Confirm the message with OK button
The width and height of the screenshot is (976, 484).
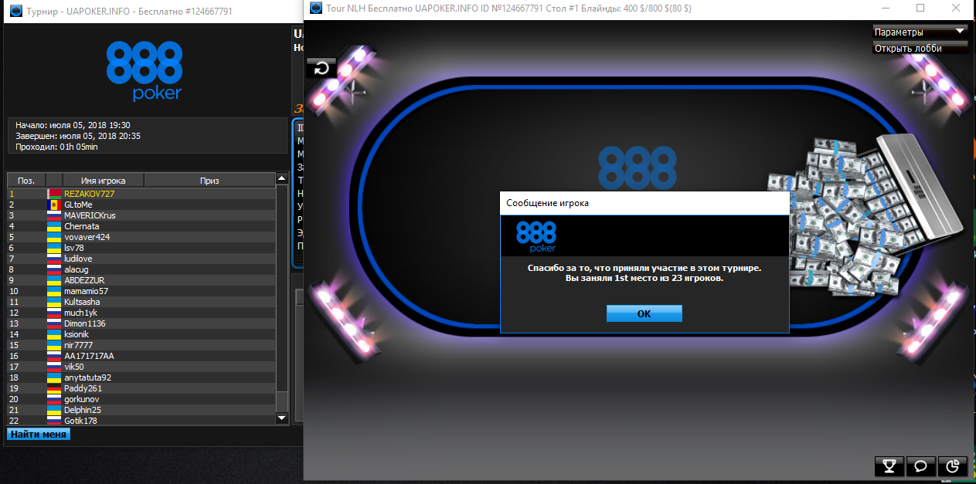coord(644,313)
